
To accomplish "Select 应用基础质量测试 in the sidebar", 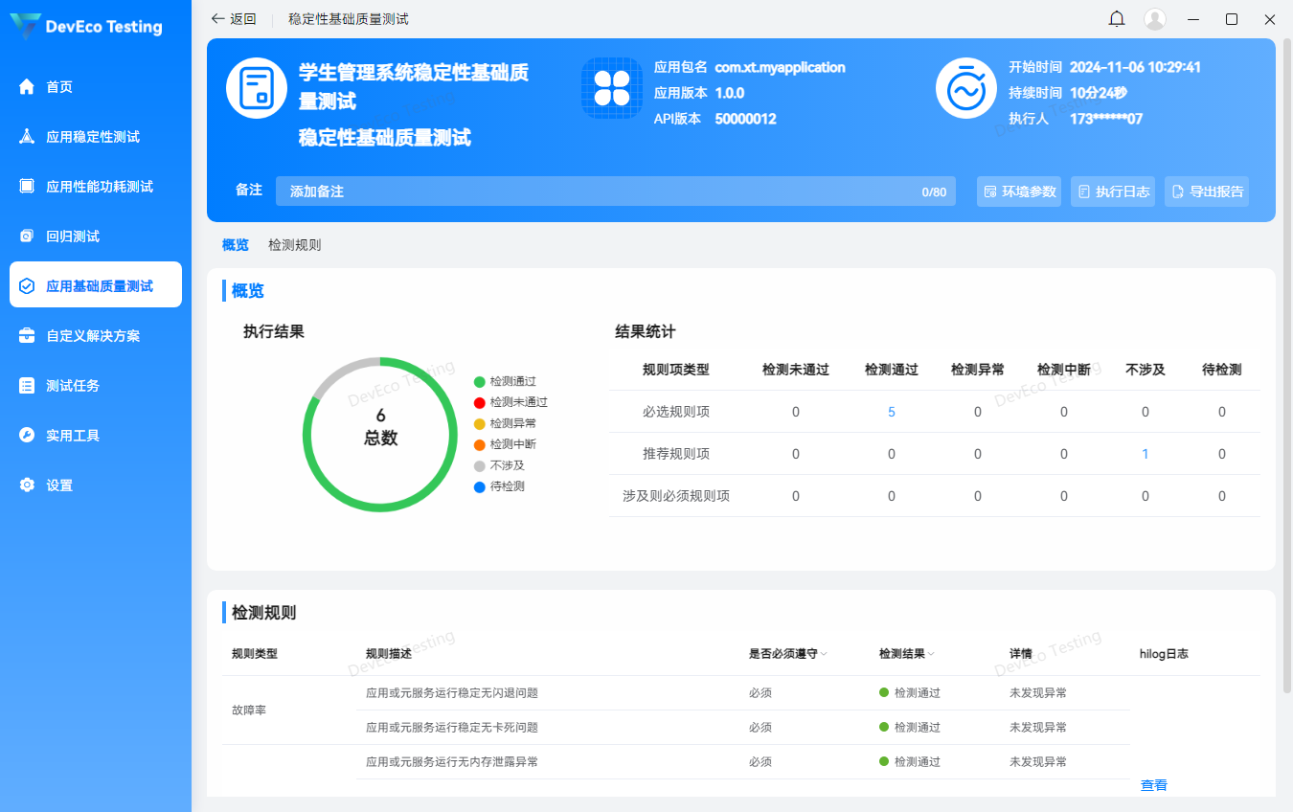I will [96, 285].
